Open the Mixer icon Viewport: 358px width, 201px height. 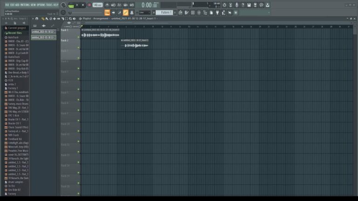199,13
